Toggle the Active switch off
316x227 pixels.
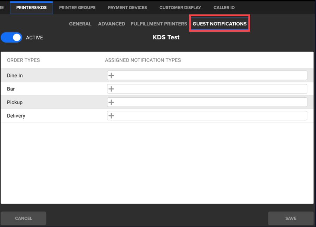tap(12, 38)
